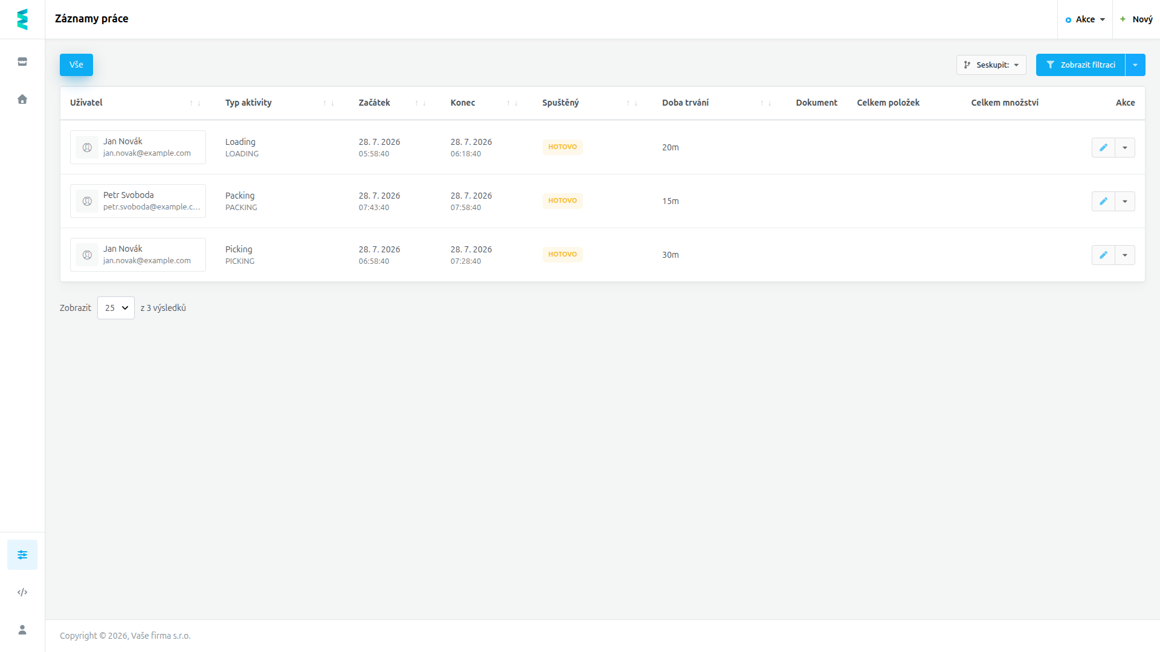Edit the Picking record with pencil icon
The image size is (1160, 652).
coord(1103,255)
